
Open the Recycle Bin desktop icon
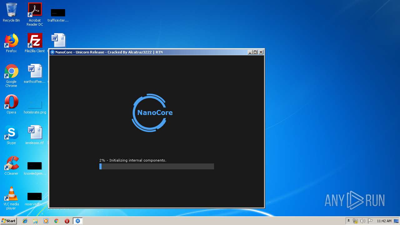[11, 12]
